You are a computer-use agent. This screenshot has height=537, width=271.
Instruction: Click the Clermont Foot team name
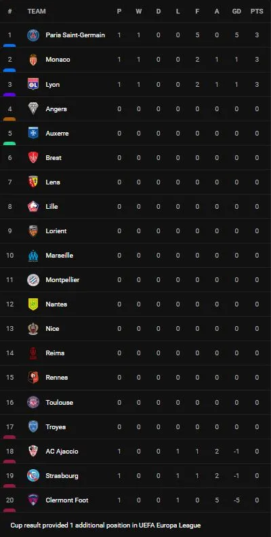tap(67, 500)
